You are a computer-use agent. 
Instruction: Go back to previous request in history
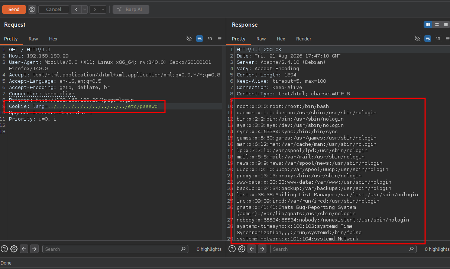pyautogui.click(x=76, y=9)
